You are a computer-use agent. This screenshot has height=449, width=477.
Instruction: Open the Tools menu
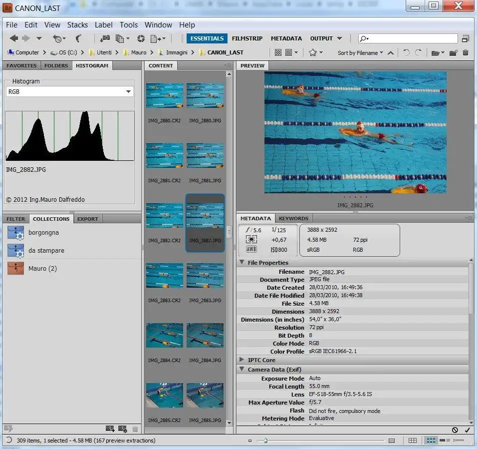[x=129, y=25]
